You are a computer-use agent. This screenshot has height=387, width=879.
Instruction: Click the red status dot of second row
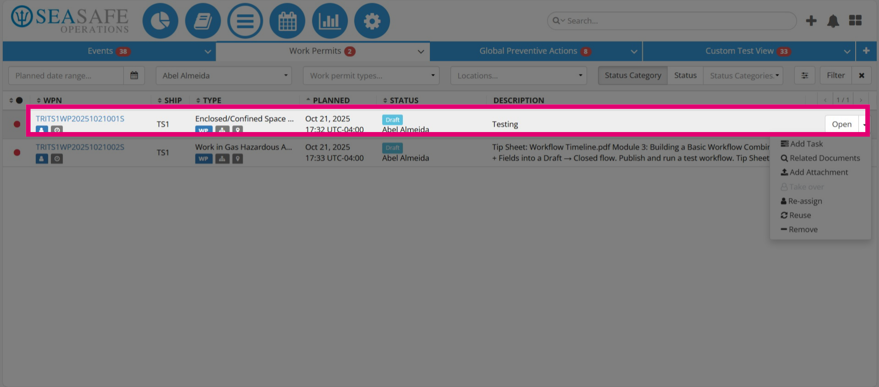click(17, 153)
